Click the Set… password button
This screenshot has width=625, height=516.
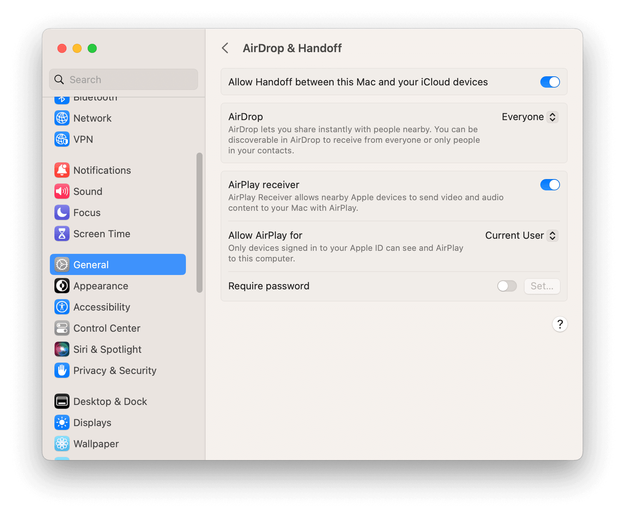tap(542, 286)
